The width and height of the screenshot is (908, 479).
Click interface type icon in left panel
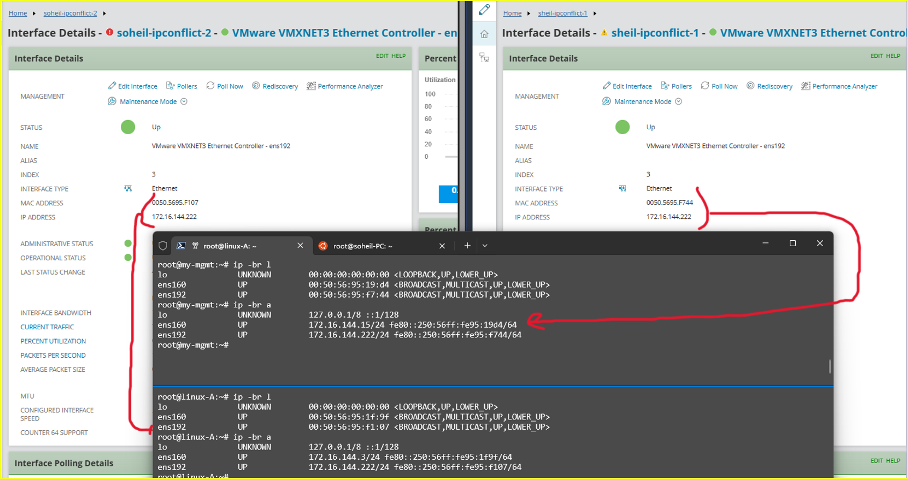[128, 188]
